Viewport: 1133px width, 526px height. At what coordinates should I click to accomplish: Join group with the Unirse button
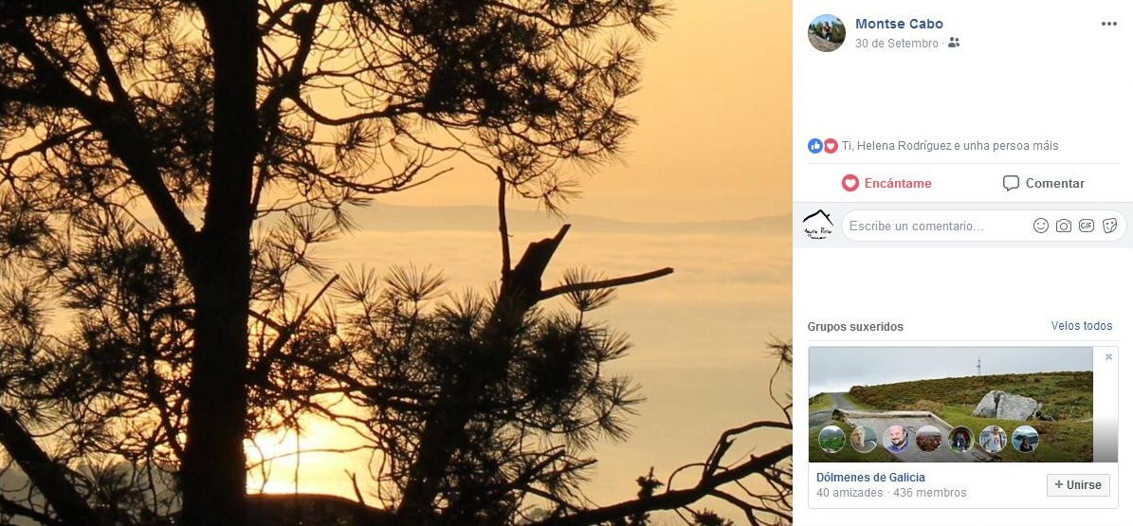[1078, 485]
